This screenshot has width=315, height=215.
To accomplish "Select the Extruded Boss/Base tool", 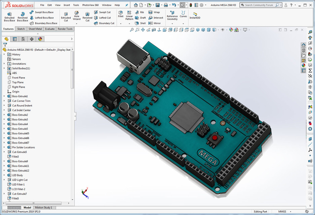I will (x=9, y=15).
